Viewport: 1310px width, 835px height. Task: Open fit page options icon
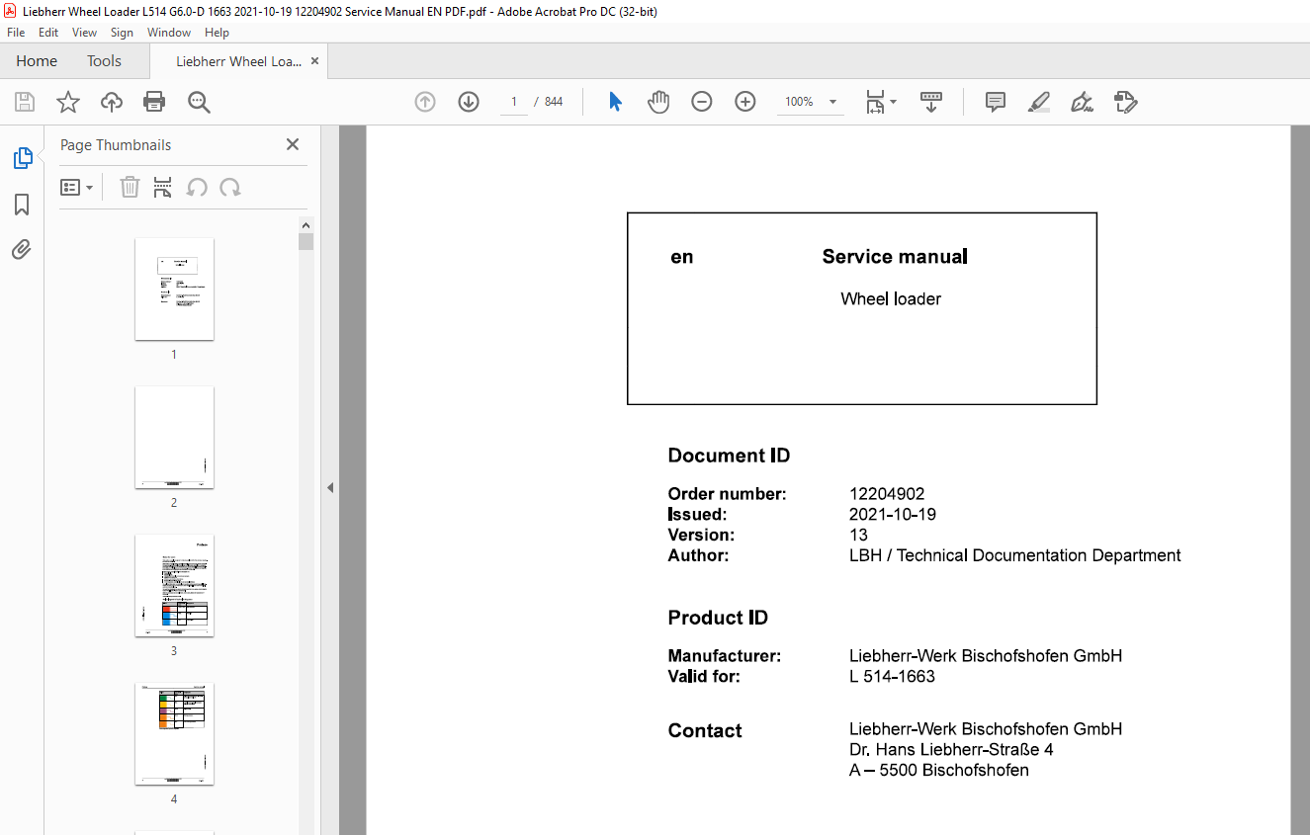click(880, 102)
